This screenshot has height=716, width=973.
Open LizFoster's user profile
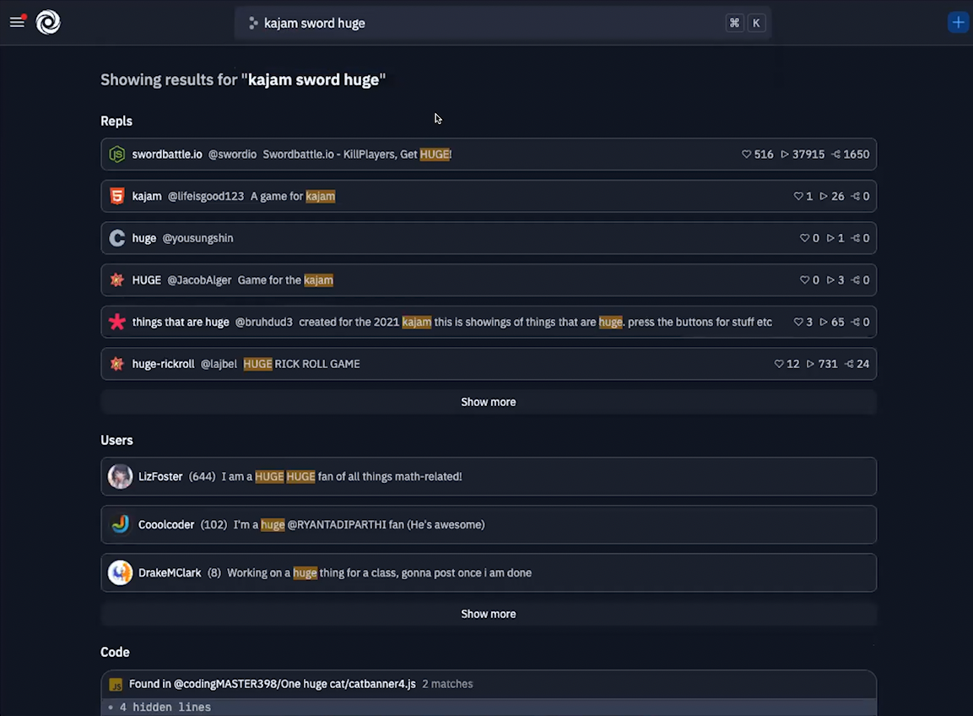[120, 476]
